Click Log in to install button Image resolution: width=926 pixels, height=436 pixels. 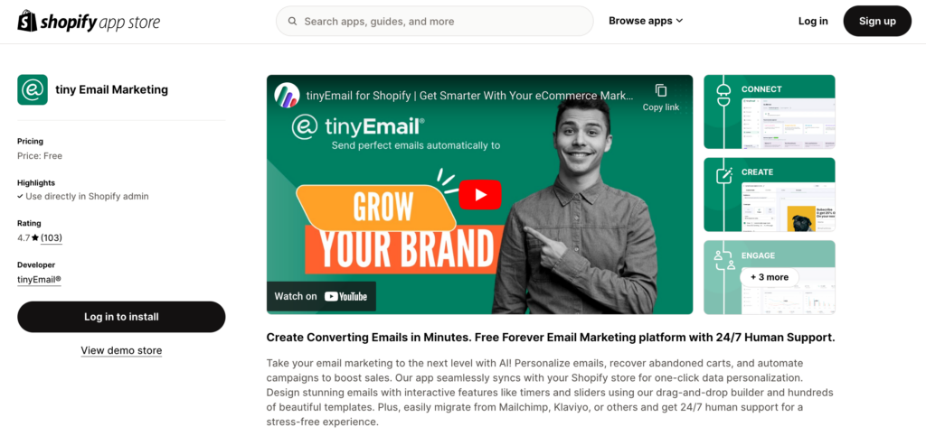point(121,317)
